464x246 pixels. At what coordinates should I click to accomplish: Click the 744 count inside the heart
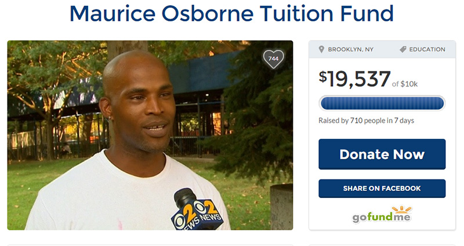pyautogui.click(x=273, y=58)
